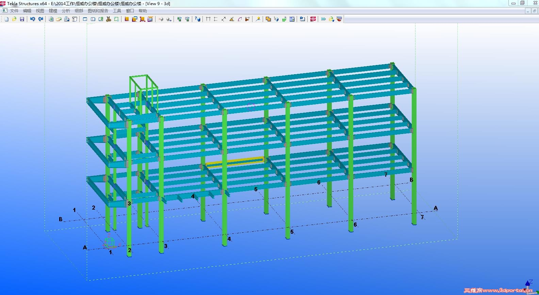Viewport: 539px width, 295px height.
Task: Select the angle measure tool
Action: click(232, 19)
